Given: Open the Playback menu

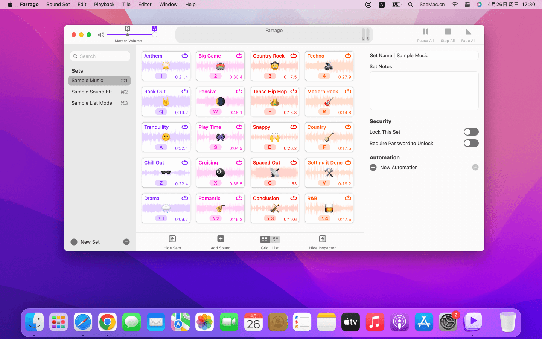Looking at the screenshot, I should pyautogui.click(x=104, y=5).
